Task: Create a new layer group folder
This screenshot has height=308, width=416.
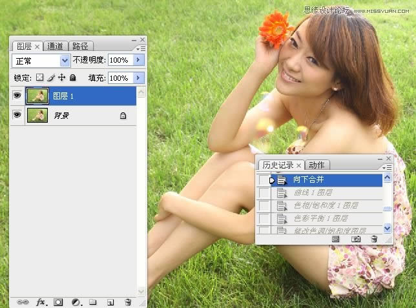Action: click(93, 302)
